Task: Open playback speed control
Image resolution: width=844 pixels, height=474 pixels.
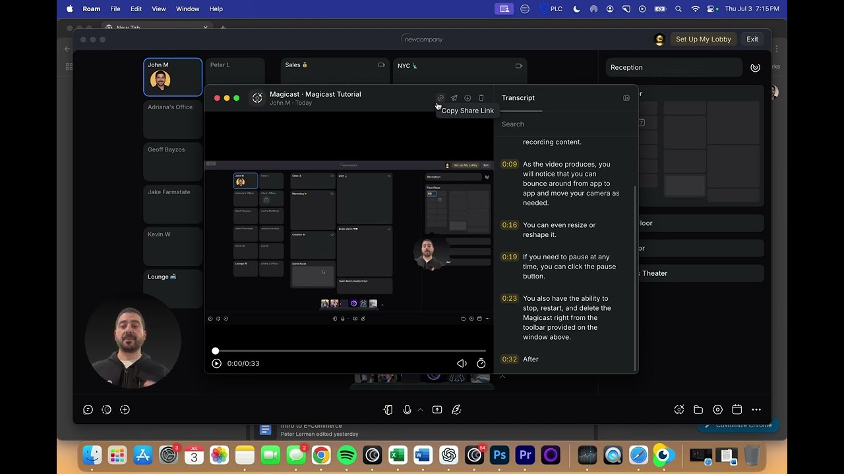Action: (x=481, y=363)
